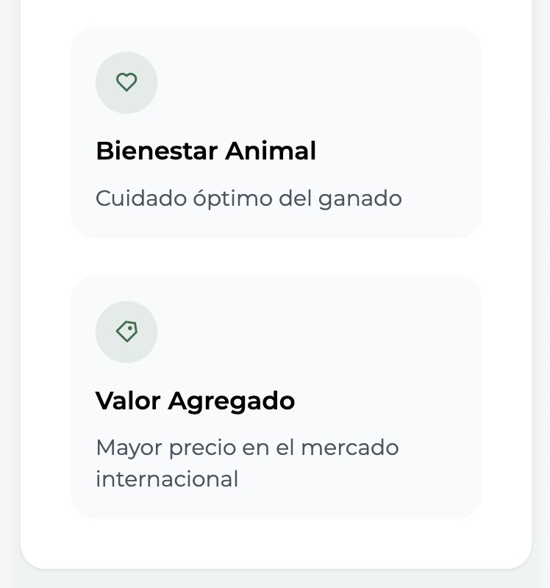
Task: Click the white gap between the two cards
Action: point(276,257)
